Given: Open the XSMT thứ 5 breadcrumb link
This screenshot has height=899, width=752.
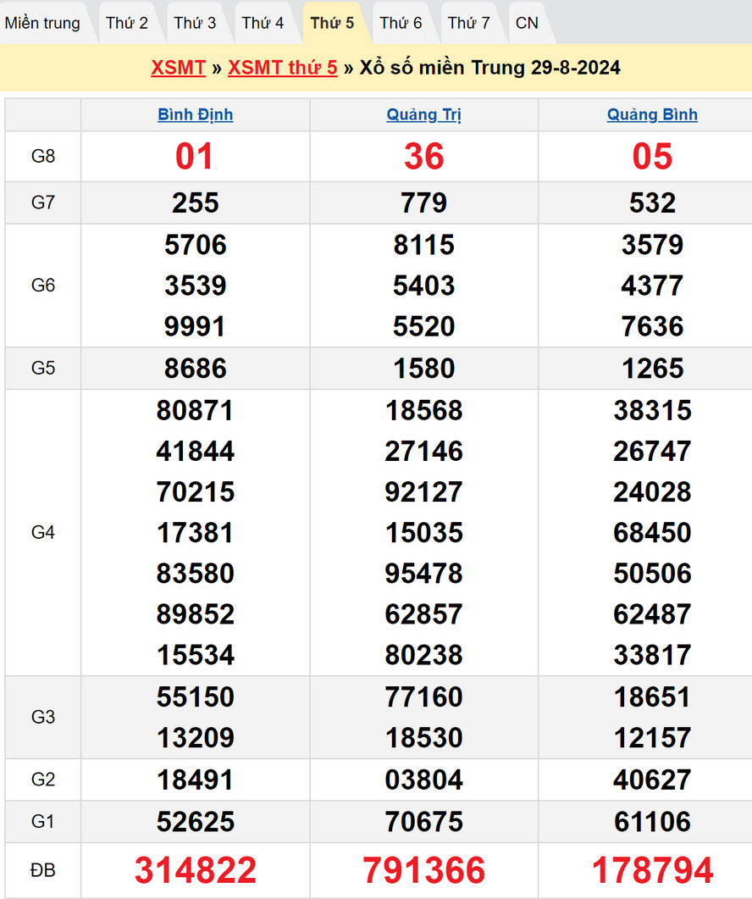Looking at the screenshot, I should pyautogui.click(x=282, y=68).
